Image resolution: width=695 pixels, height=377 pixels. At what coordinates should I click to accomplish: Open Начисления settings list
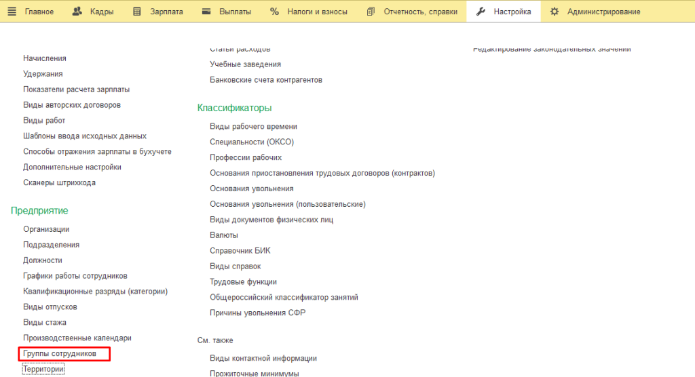coord(45,58)
